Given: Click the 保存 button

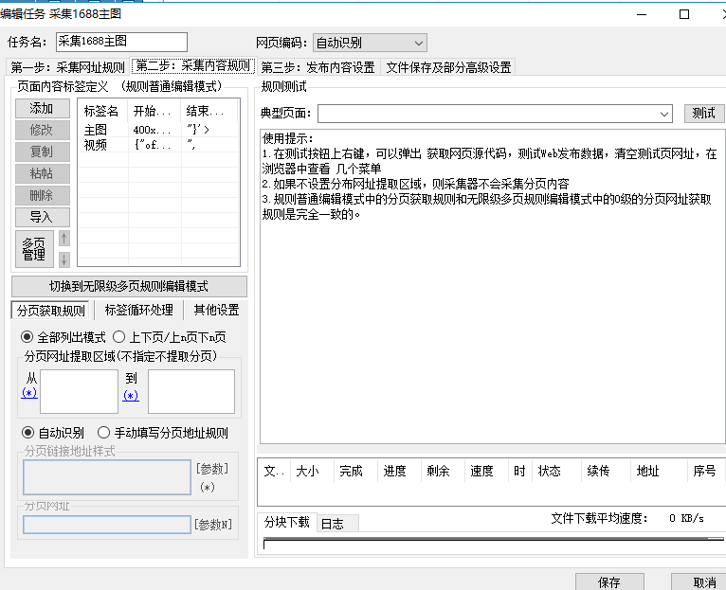Looking at the screenshot, I should tap(609, 582).
